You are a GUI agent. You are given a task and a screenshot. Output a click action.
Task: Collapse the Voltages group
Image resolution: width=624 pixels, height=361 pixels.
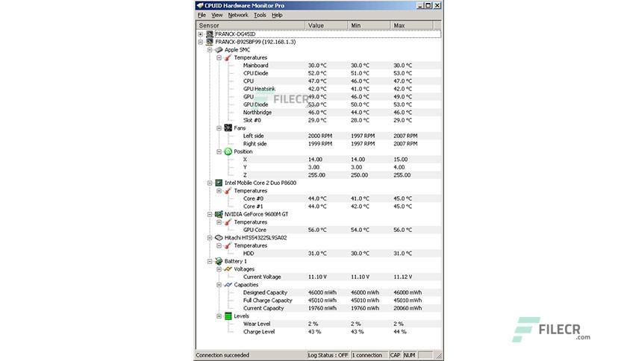[x=219, y=269]
